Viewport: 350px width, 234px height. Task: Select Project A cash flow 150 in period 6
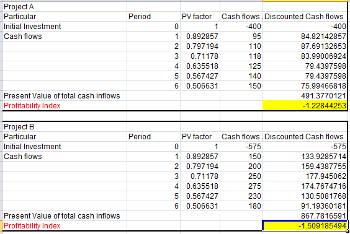[x=241, y=86]
